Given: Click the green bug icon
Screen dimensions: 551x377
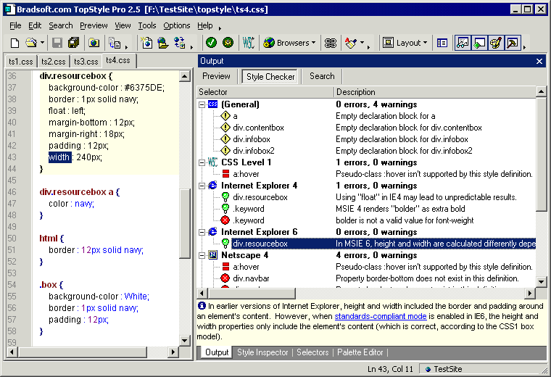Looking at the screenshot, I should coord(228,43).
